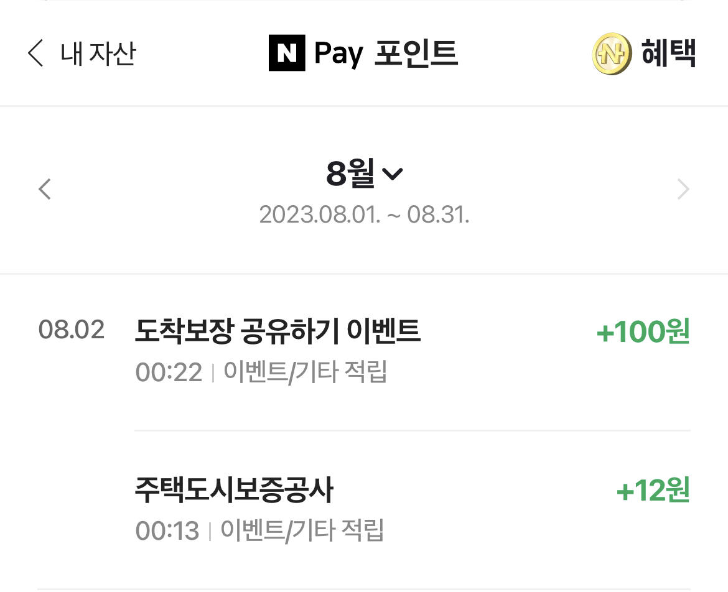Tap 00:13 이벤트/기타 적립 detail line

click(259, 530)
